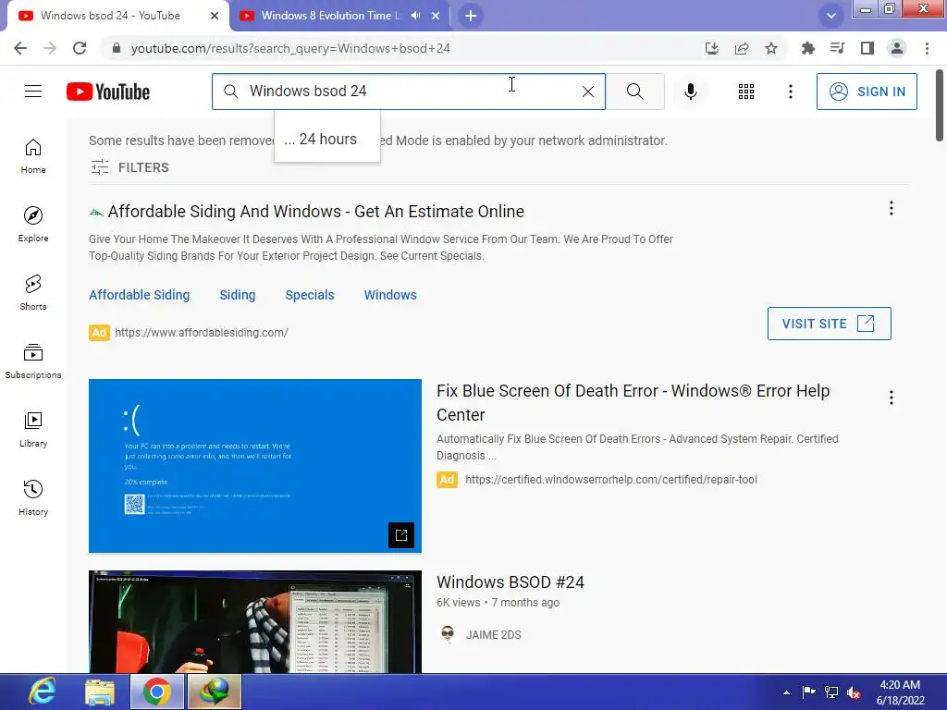Toggle the Chrome side panel
This screenshot has width=947, height=710.
[867, 48]
